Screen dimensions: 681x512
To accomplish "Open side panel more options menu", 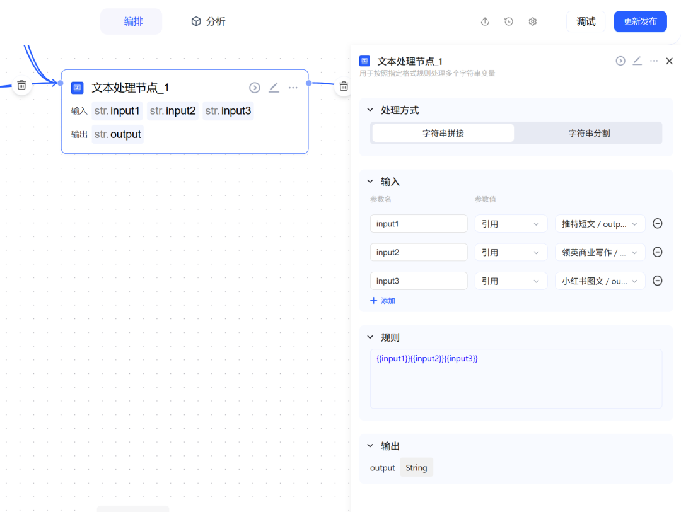I will 654,61.
